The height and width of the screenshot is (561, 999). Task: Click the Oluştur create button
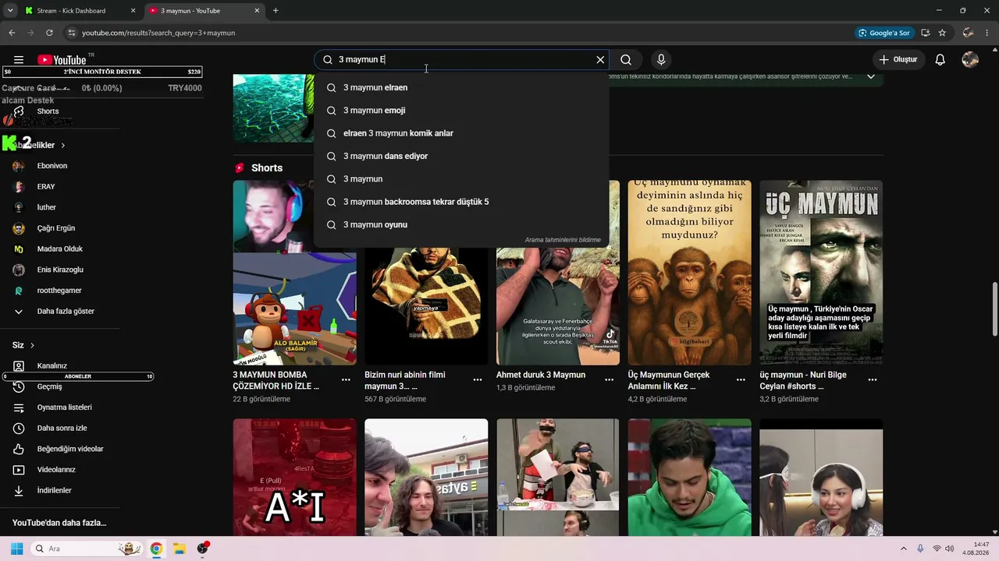pos(898,60)
